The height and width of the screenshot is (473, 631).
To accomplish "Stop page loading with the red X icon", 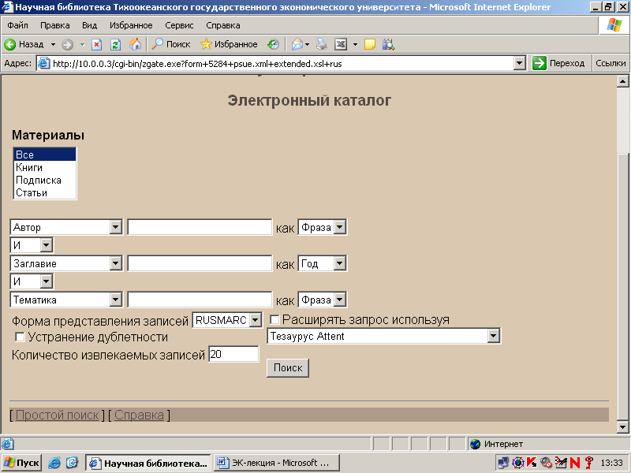I will click(x=96, y=44).
